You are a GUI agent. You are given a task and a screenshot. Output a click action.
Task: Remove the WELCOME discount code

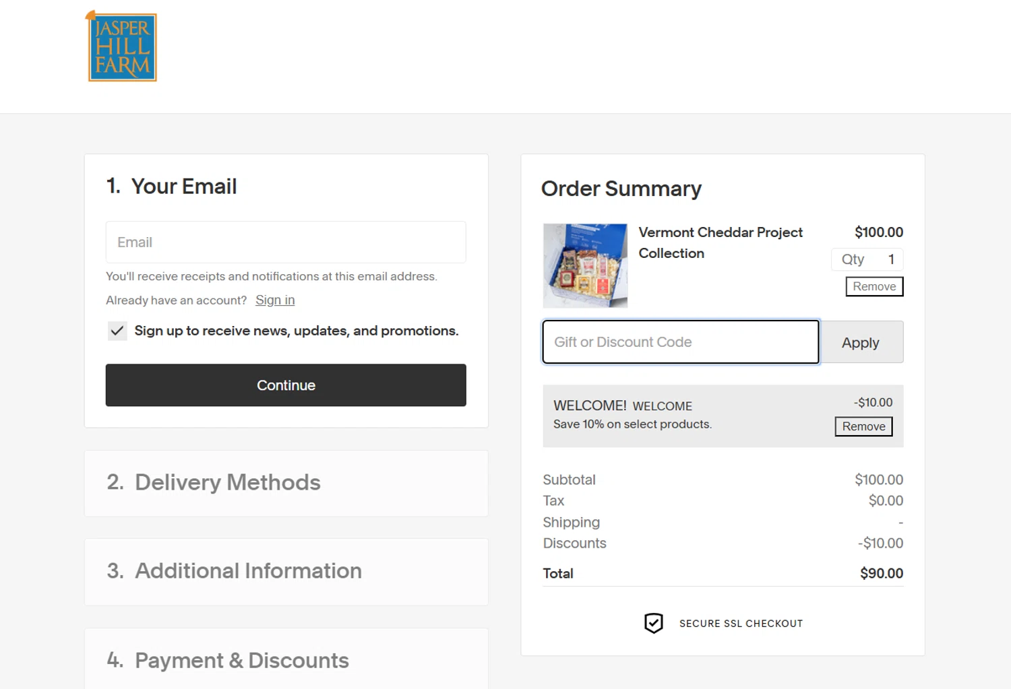click(x=863, y=426)
